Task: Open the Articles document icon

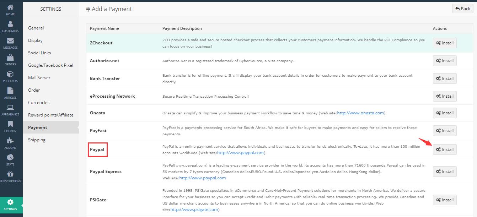Action: tap(10, 91)
